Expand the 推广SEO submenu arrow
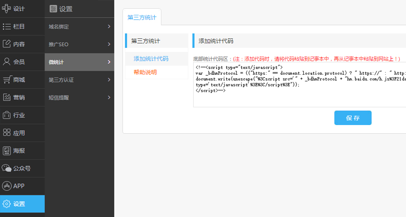 [x=109, y=44]
